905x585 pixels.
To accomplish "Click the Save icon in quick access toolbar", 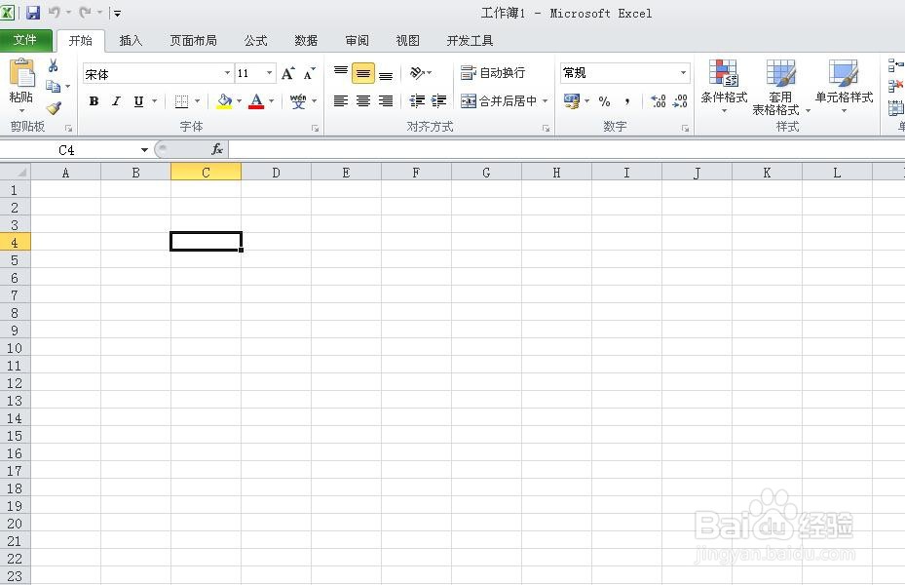I will click(33, 12).
